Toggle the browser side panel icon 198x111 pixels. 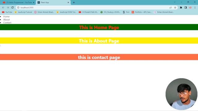186,7
